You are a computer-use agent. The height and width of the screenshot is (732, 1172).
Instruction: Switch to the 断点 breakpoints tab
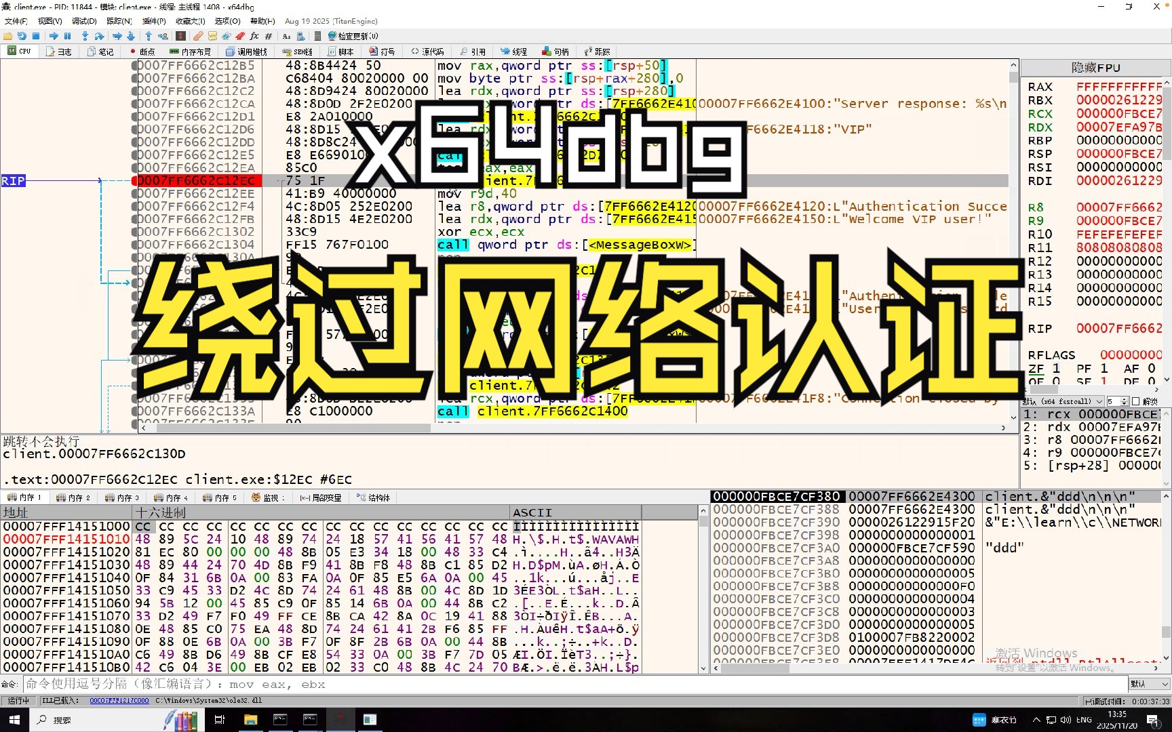pos(142,52)
